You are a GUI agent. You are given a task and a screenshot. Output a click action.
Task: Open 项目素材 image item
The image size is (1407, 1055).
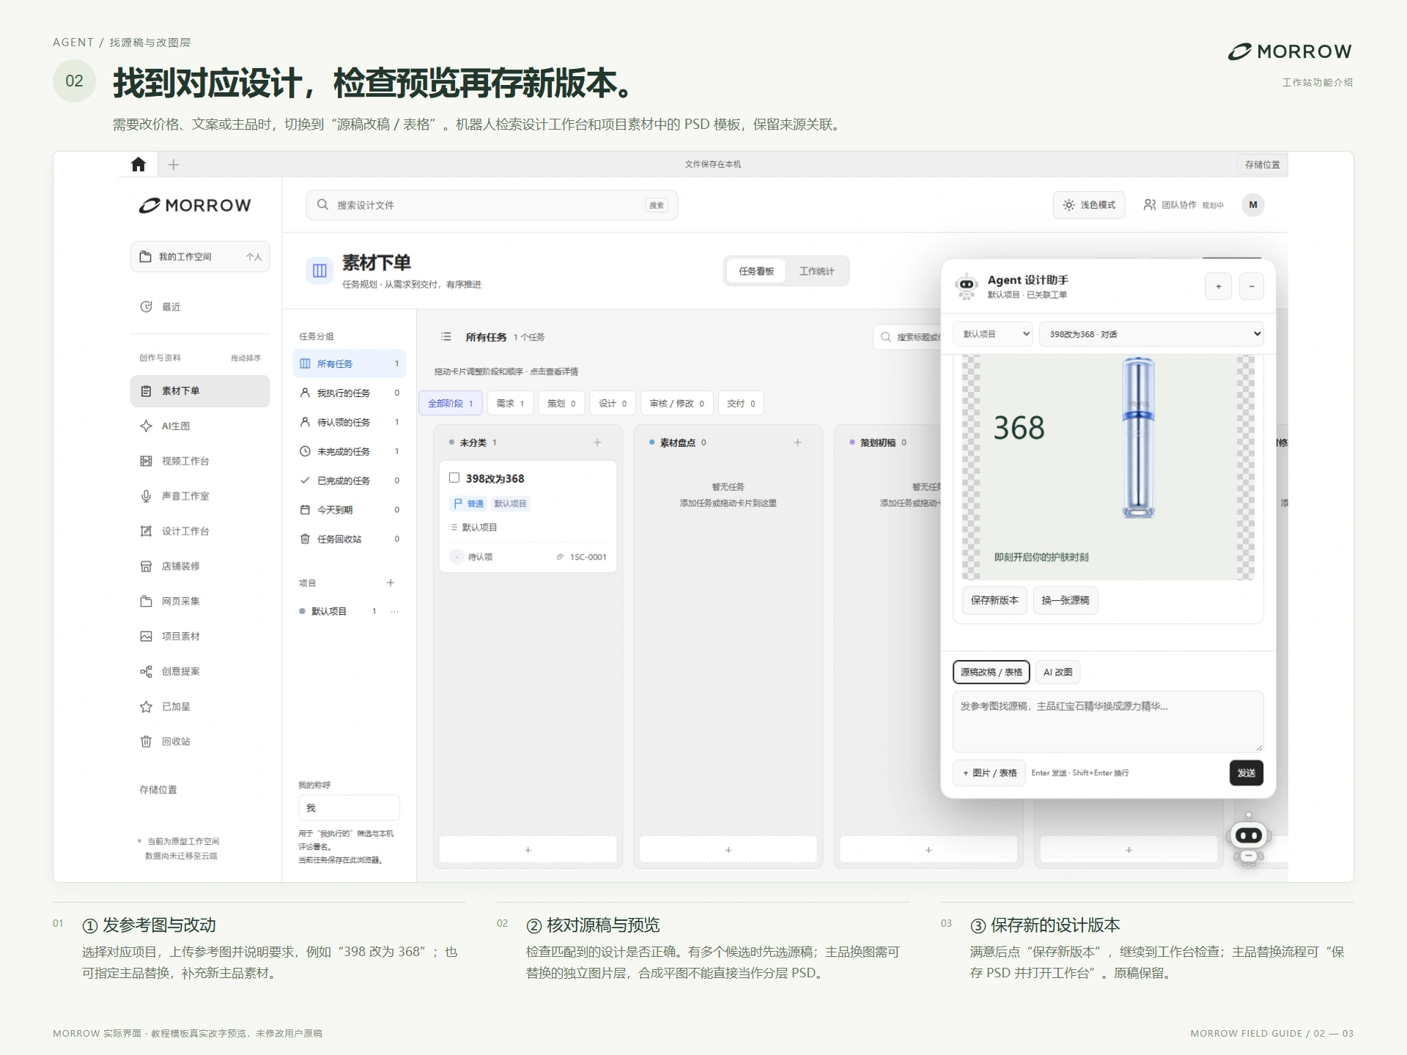click(x=200, y=637)
